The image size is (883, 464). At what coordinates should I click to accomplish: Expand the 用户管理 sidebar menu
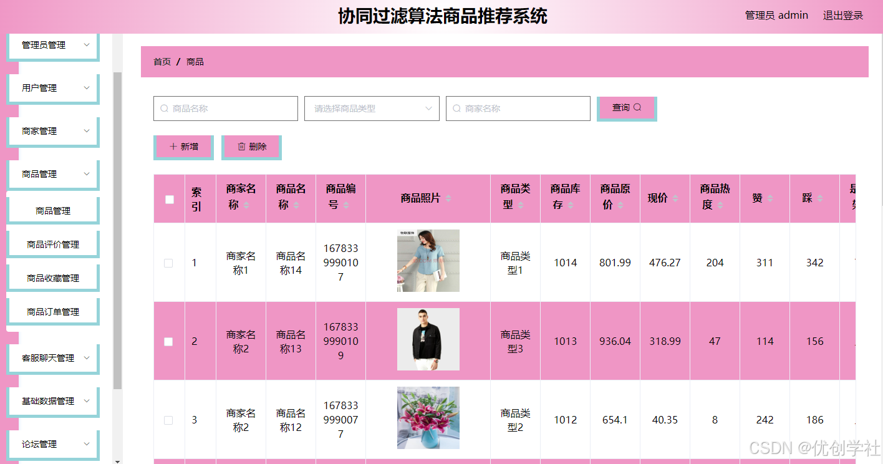(53, 88)
